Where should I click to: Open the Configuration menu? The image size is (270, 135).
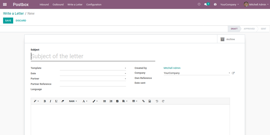(94, 4)
